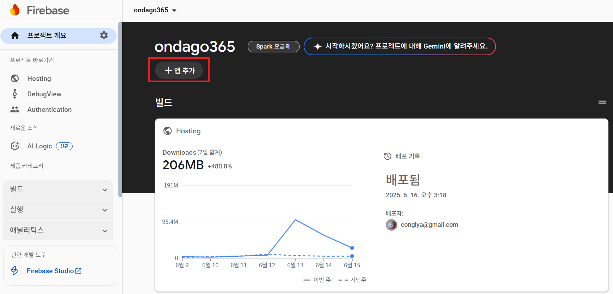
Task: Click the Gemini sparkle star icon
Action: point(318,46)
